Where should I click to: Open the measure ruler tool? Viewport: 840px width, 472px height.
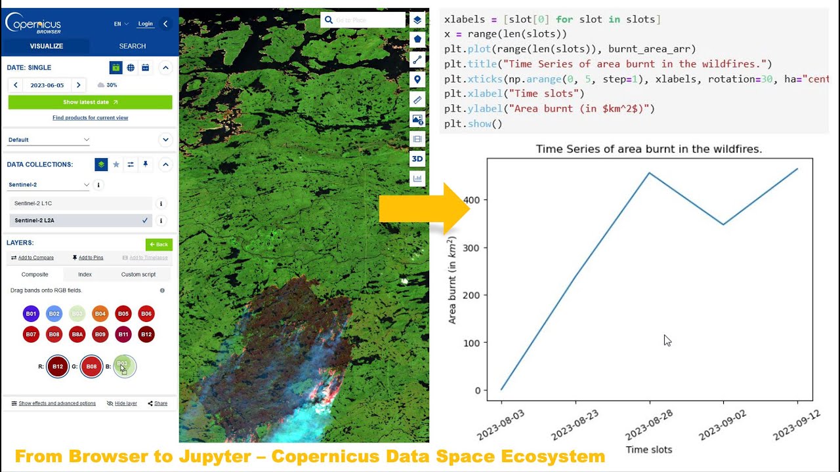417,100
